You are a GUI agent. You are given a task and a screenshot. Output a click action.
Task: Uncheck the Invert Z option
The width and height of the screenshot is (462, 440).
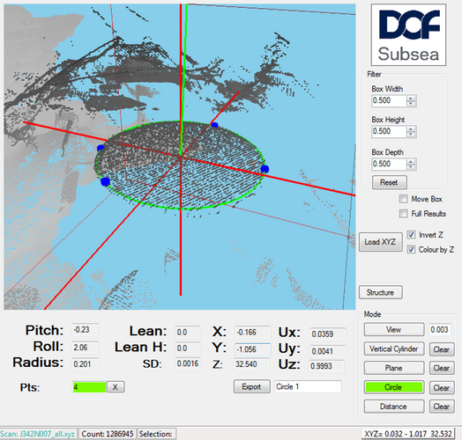point(411,235)
